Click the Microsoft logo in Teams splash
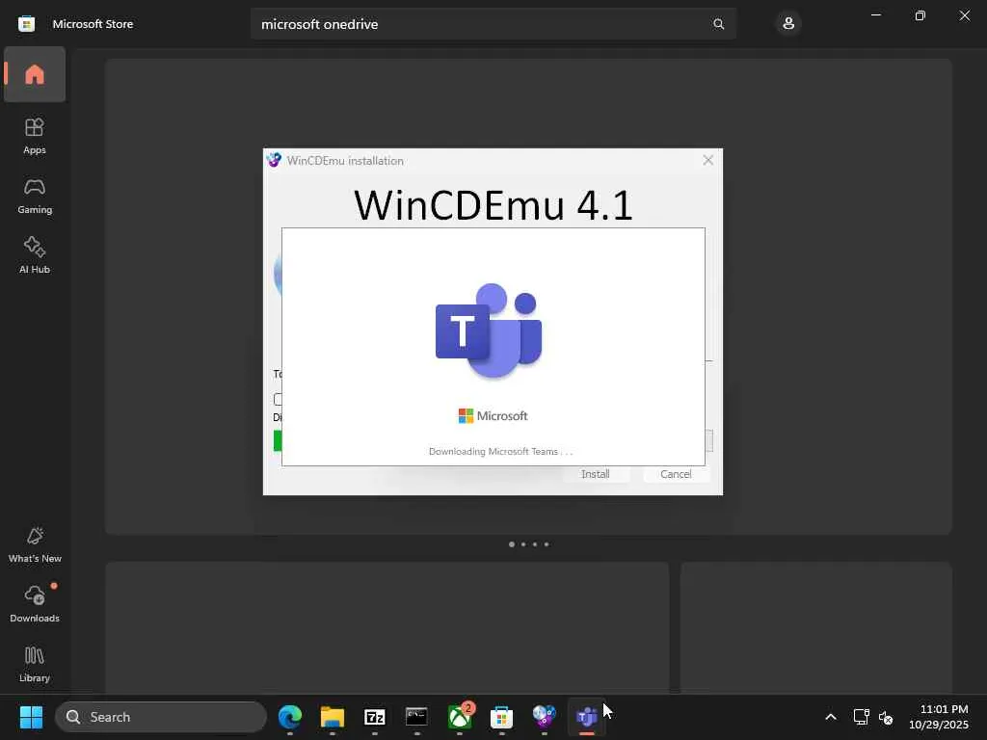Viewport: 987px width, 740px height. tap(493, 416)
